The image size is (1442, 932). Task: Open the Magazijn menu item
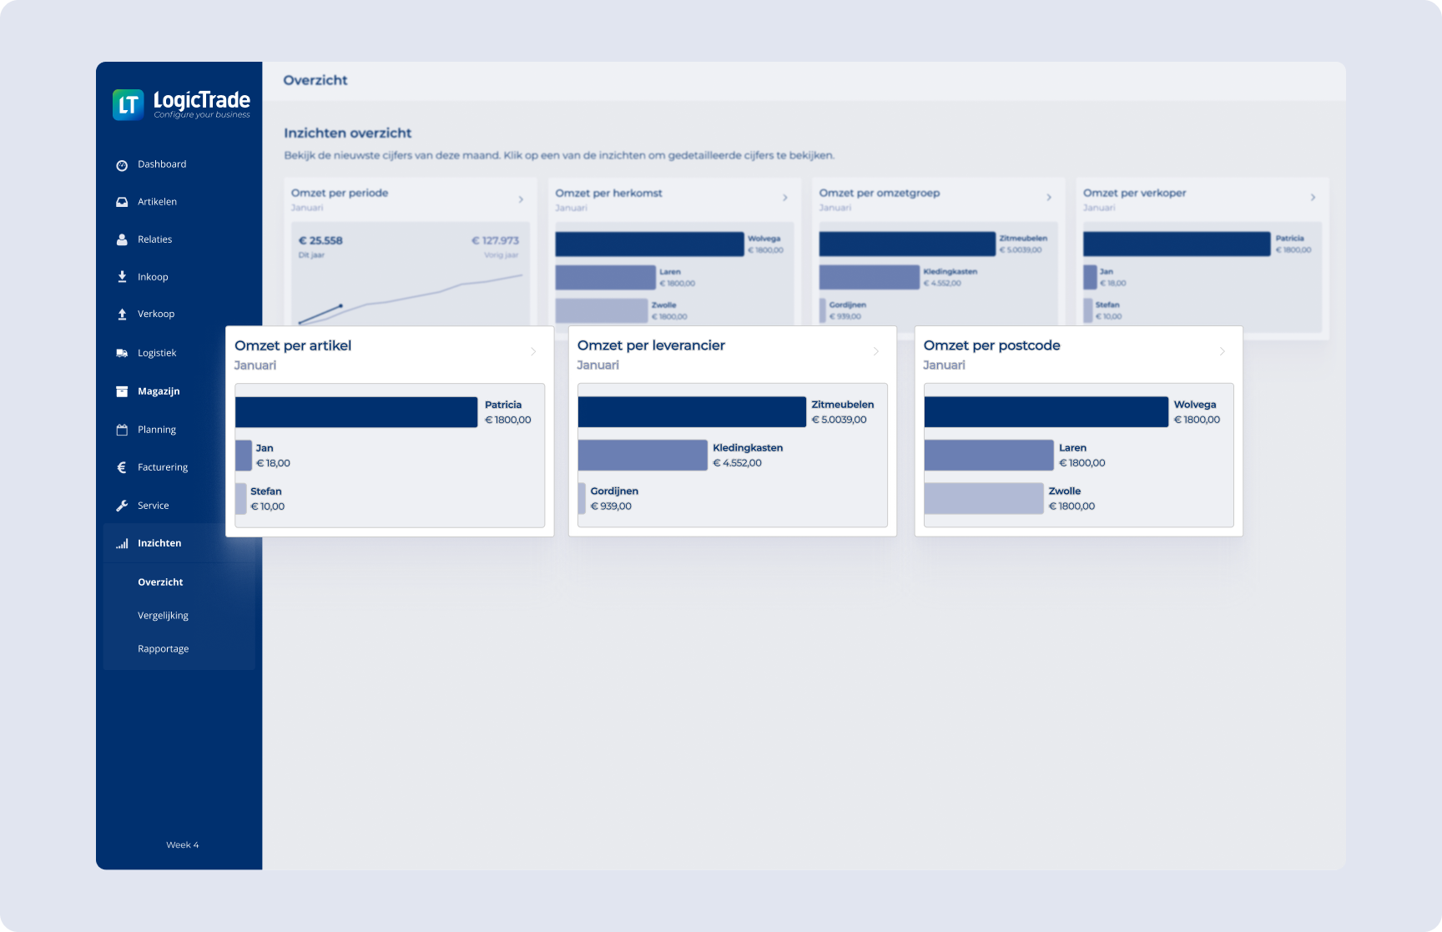click(x=159, y=391)
